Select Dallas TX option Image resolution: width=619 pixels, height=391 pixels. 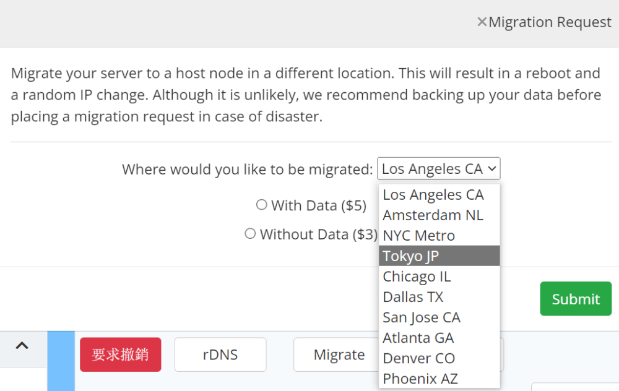439,297
